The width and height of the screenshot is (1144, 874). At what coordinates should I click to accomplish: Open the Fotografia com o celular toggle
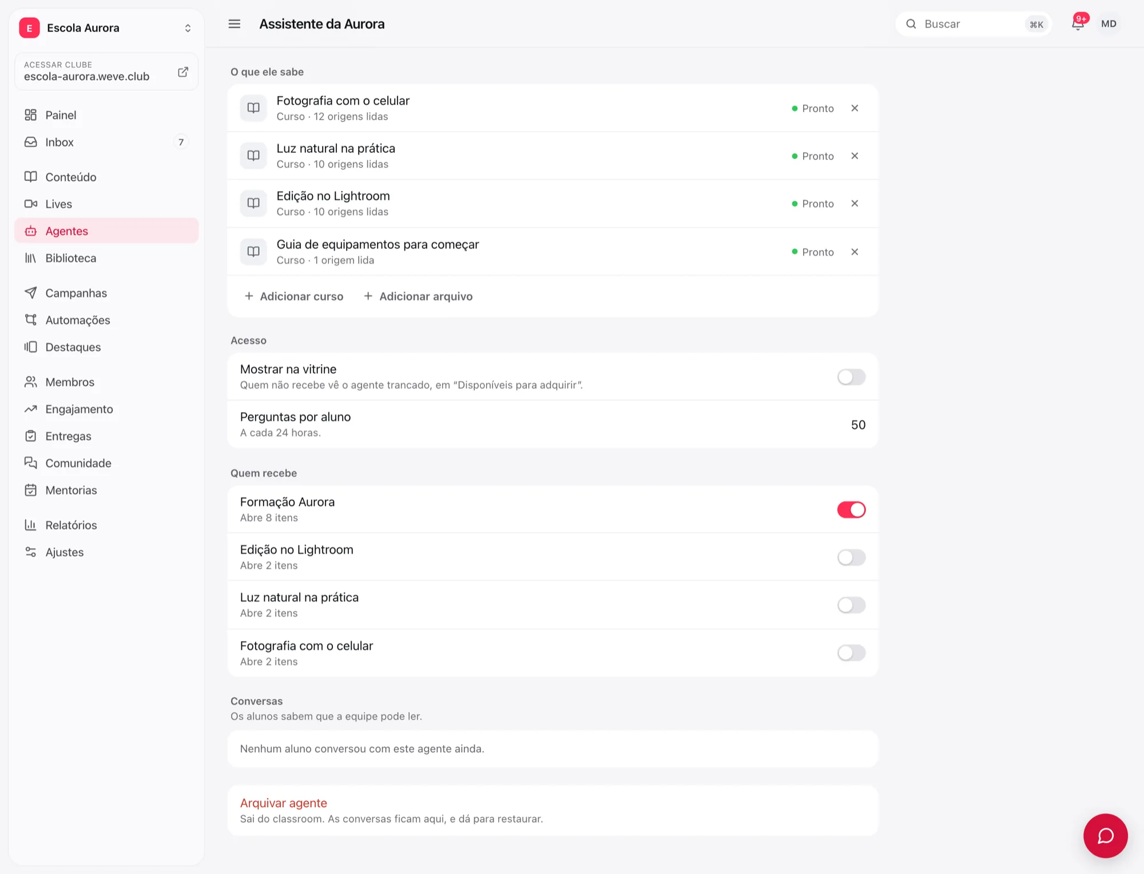coord(851,653)
